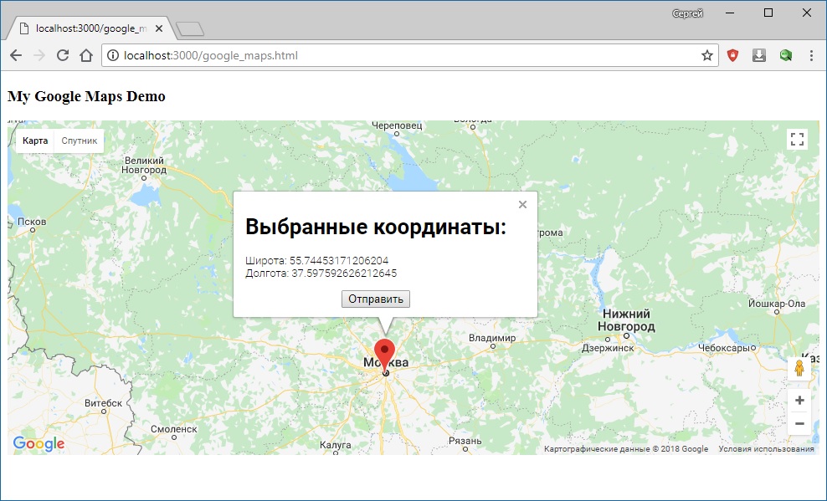Bookmark this page with the star icon

click(706, 55)
